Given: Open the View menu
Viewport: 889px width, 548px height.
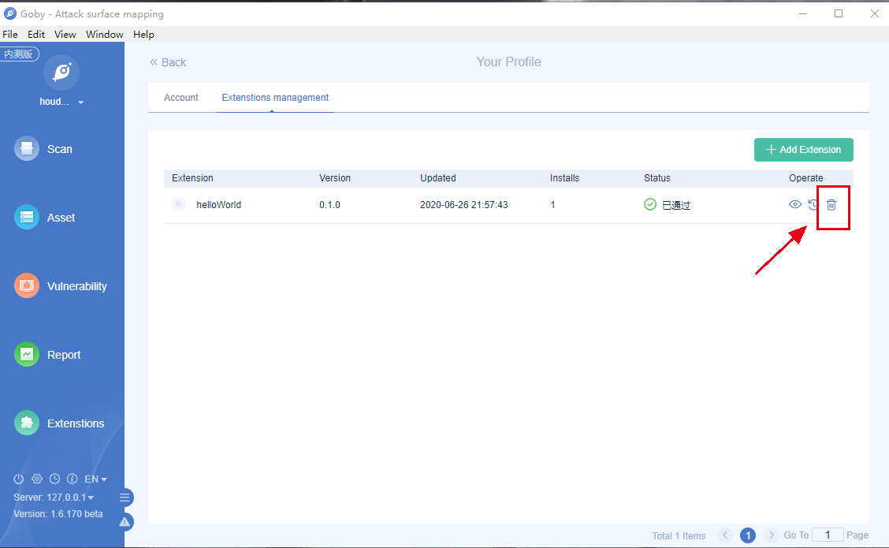Looking at the screenshot, I should tap(65, 34).
